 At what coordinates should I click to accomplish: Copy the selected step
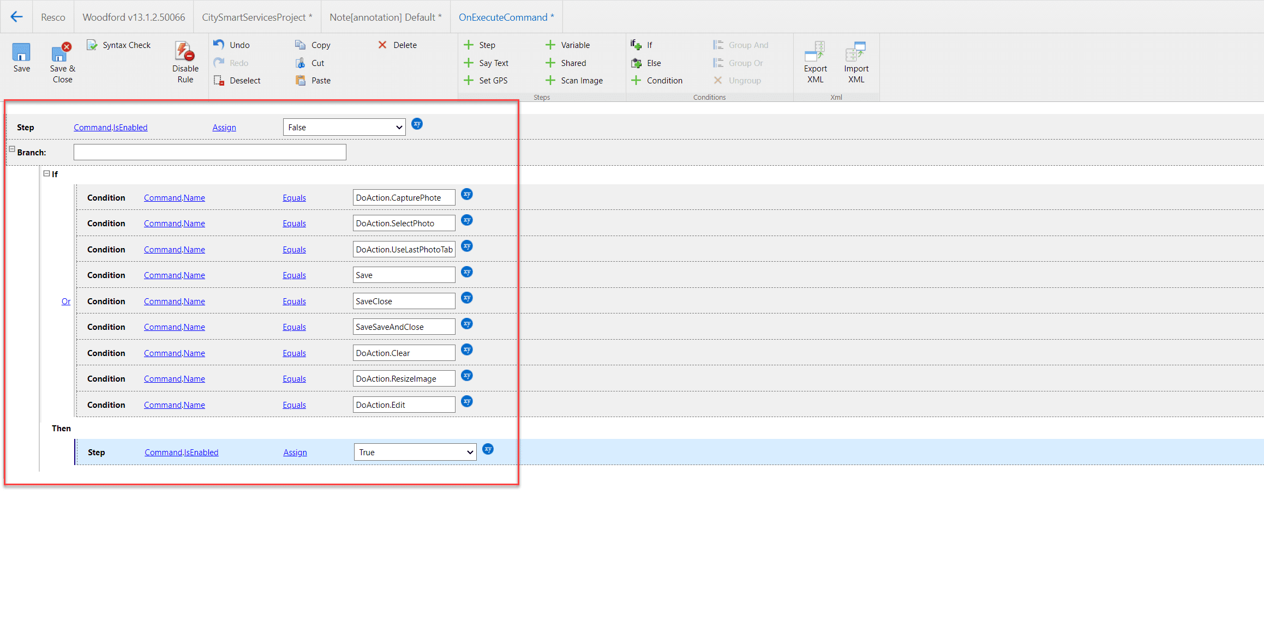(313, 45)
